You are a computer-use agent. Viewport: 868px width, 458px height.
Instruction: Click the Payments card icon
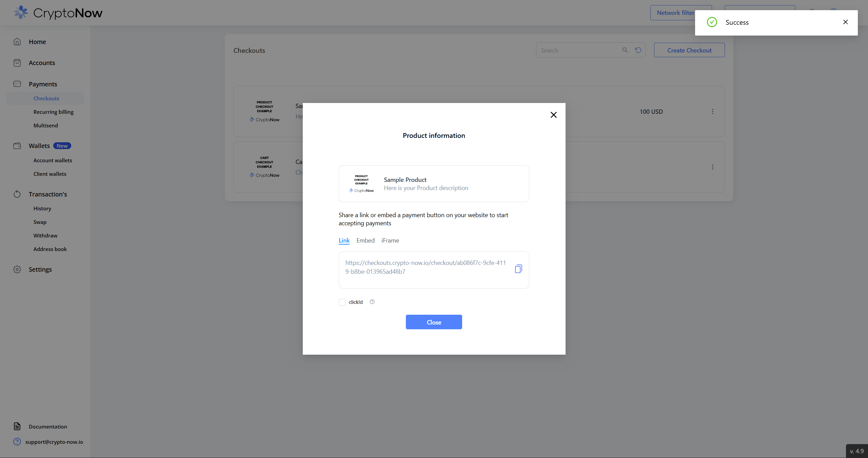click(x=17, y=84)
